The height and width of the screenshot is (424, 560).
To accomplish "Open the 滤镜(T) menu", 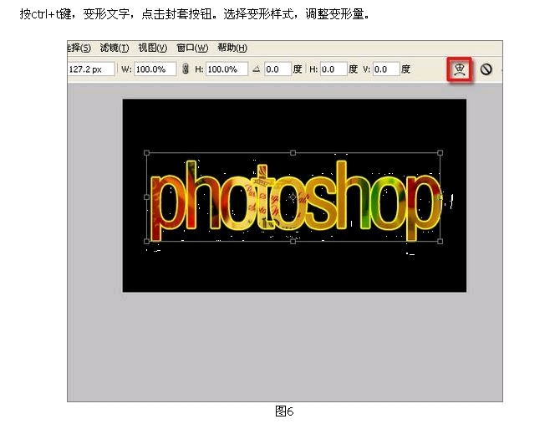I will 115,48.
